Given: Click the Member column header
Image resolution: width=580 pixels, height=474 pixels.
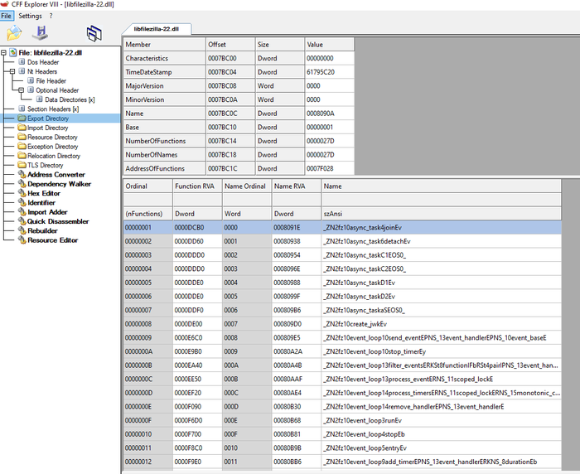Looking at the screenshot, I should pyautogui.click(x=164, y=45).
